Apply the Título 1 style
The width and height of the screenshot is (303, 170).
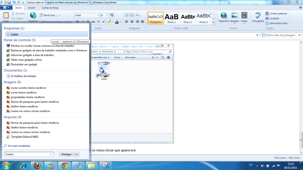pyautogui.click(x=171, y=18)
